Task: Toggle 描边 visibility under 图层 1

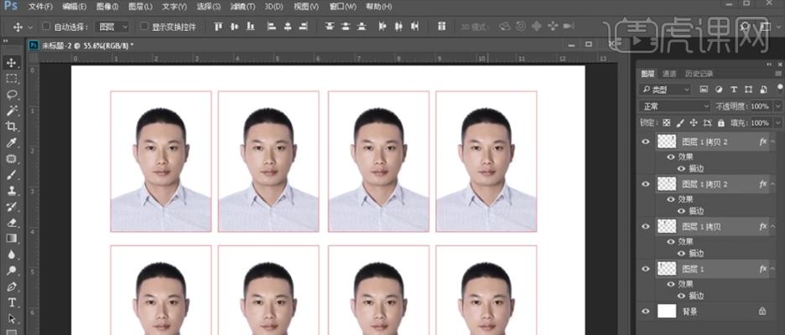Action: point(681,296)
